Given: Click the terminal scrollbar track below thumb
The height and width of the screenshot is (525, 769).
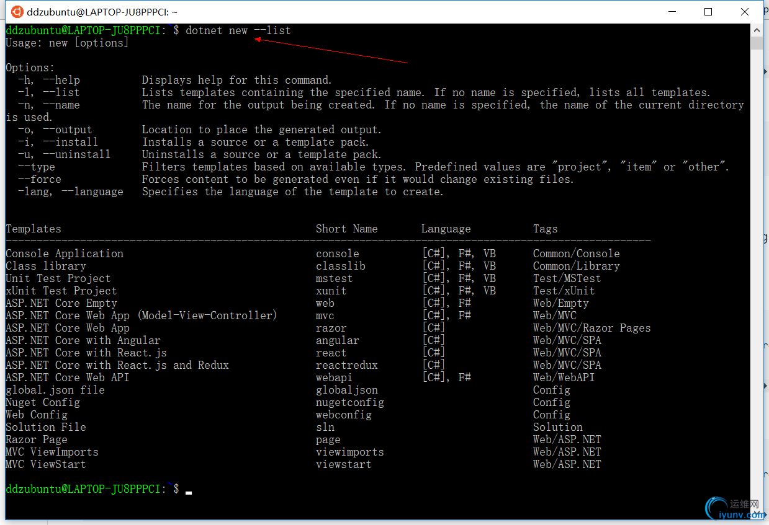Looking at the screenshot, I should (x=757, y=279).
